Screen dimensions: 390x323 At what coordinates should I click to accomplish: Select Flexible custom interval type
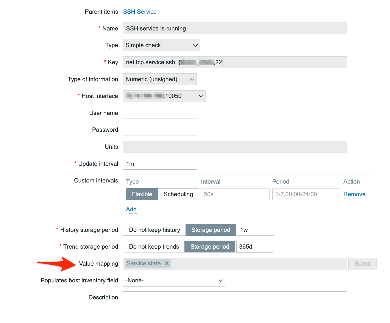point(142,194)
